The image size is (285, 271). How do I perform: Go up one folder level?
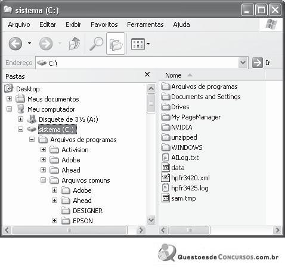(74, 44)
